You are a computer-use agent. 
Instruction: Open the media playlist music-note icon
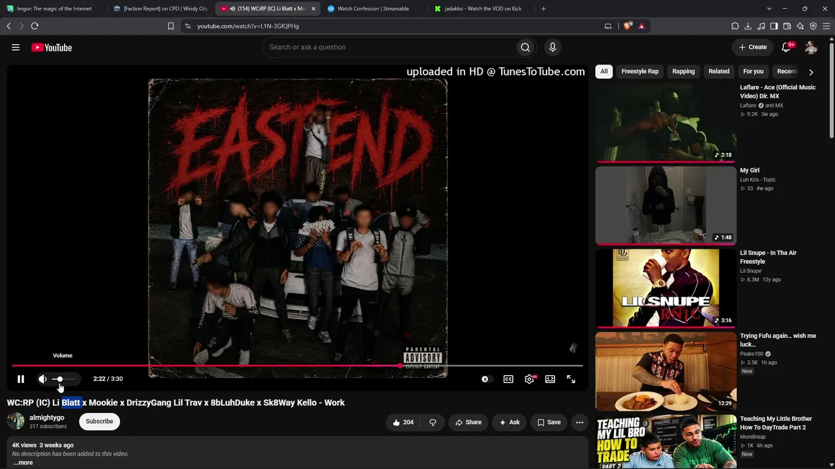point(761,26)
